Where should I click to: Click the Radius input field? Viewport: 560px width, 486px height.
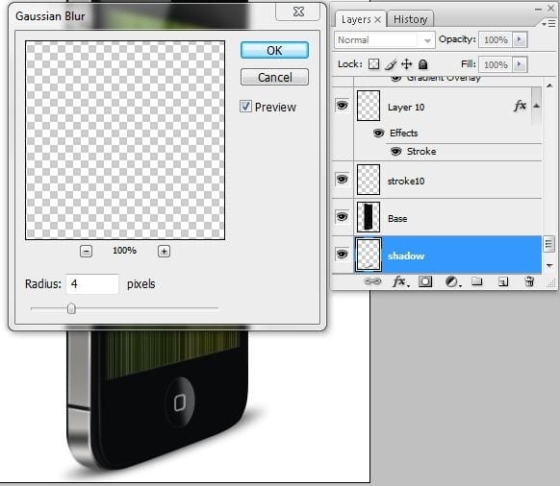(92, 284)
